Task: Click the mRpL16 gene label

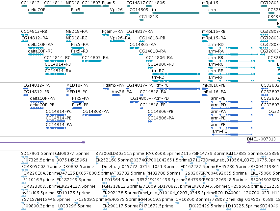Action: (x=210, y=3)
